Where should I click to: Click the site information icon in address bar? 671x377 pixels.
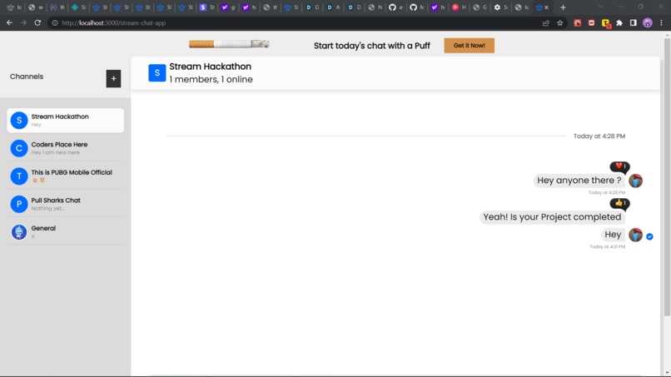55,23
